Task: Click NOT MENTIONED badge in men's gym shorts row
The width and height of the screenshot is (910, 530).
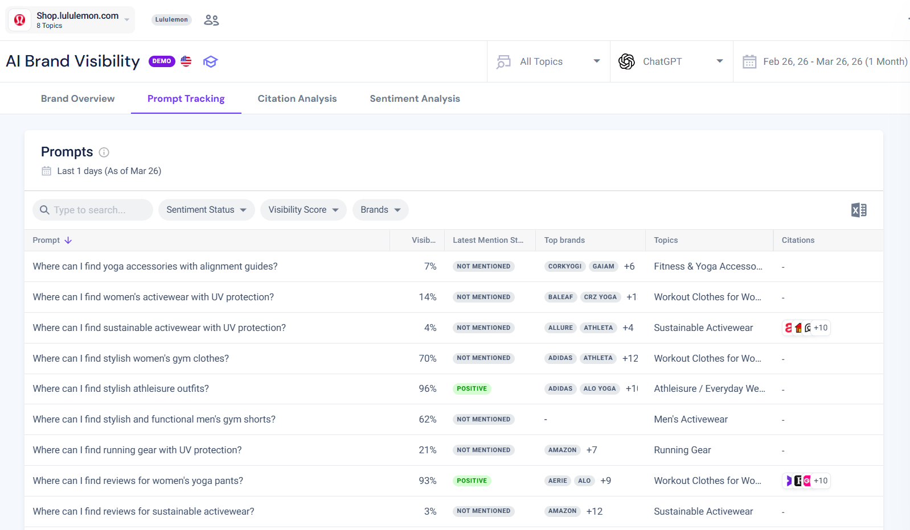Action: (x=483, y=419)
